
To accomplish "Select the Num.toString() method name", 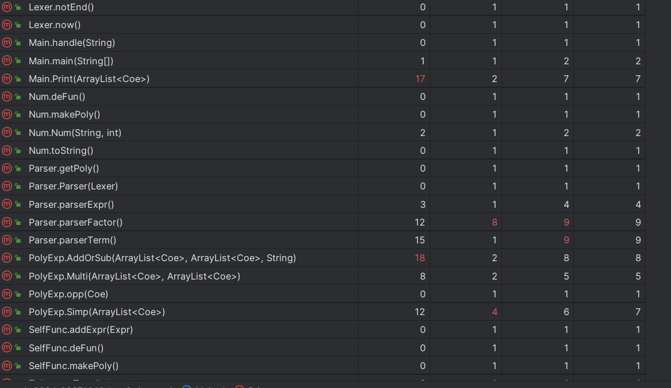I will [x=61, y=151].
